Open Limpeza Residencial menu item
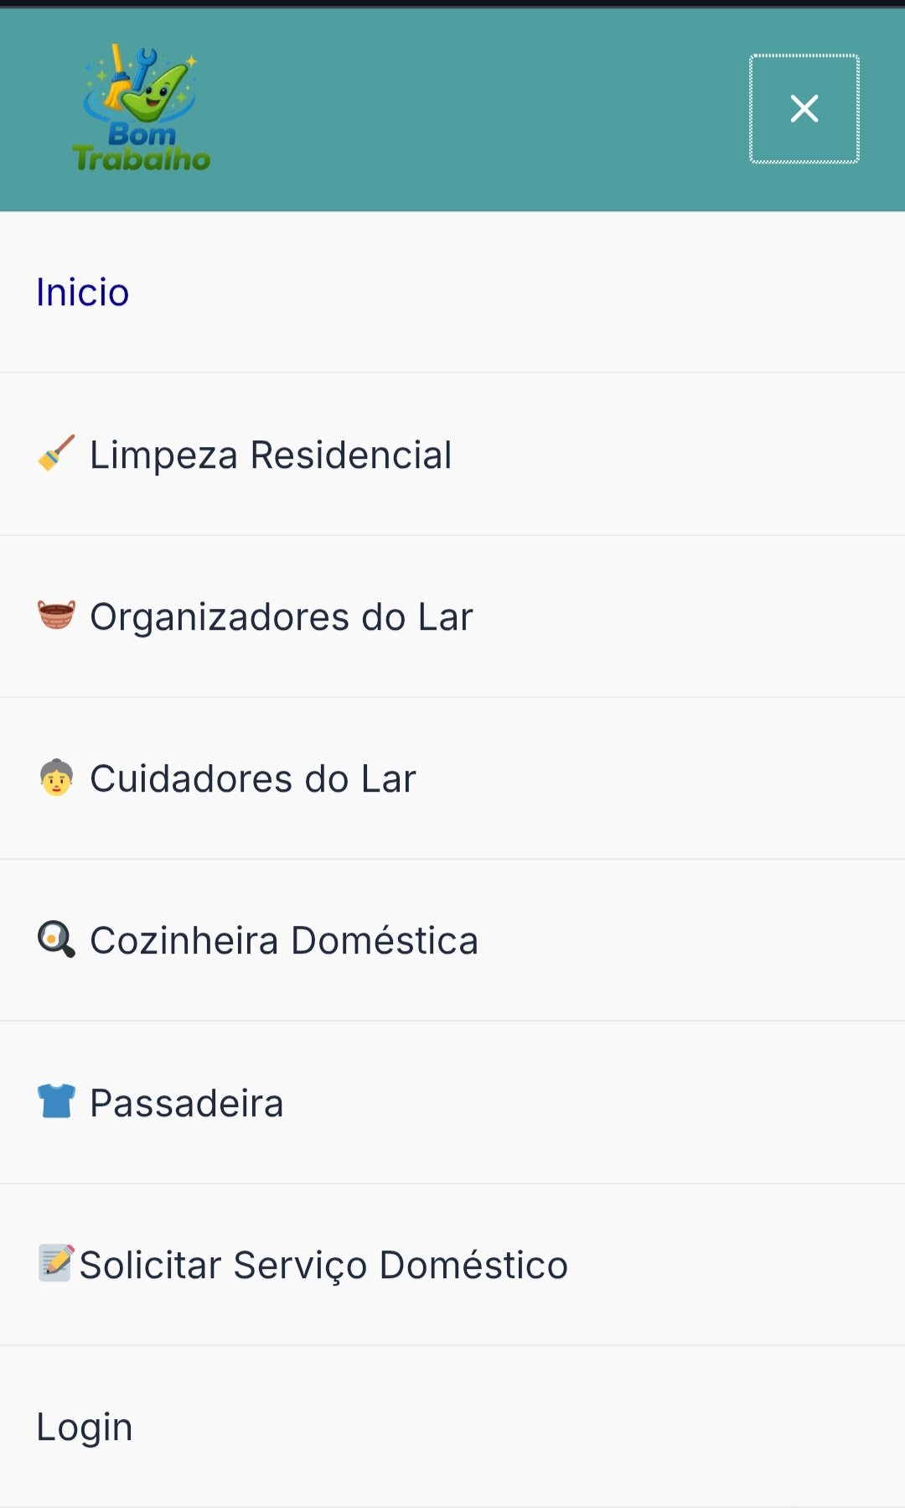 coord(271,455)
